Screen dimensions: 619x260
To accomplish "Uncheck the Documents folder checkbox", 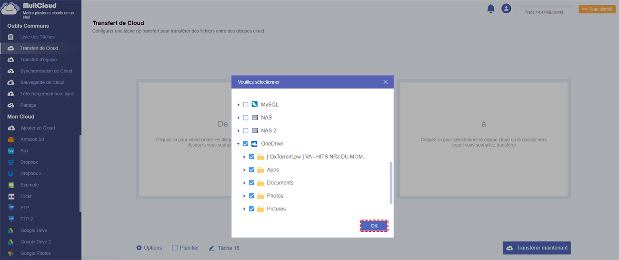I will (x=251, y=183).
